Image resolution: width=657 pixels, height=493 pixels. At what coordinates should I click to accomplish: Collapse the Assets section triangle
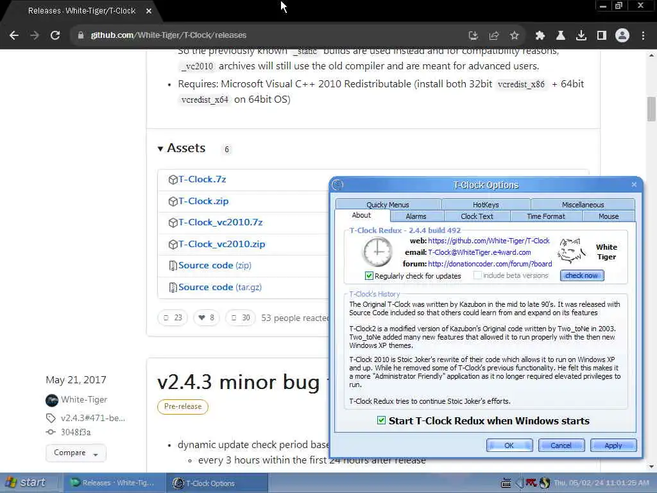[x=160, y=149]
